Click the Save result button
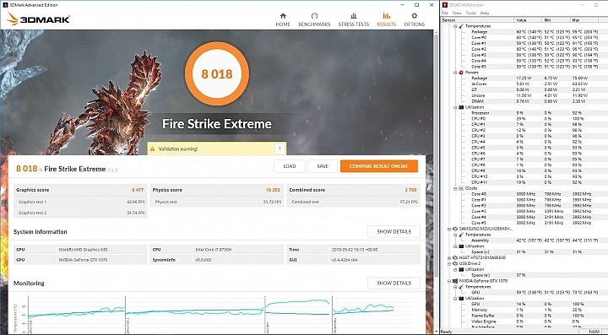This screenshot has height=335, width=608. coord(323,166)
